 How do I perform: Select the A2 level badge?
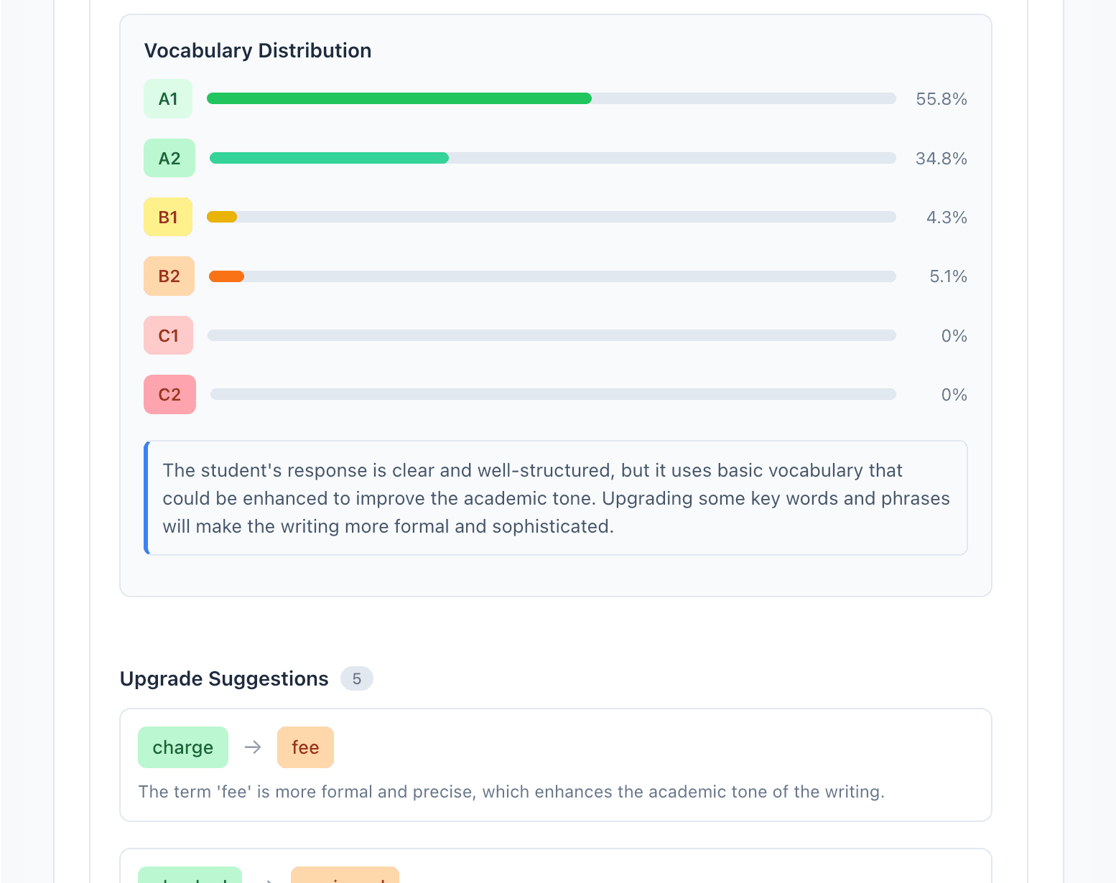[169, 158]
